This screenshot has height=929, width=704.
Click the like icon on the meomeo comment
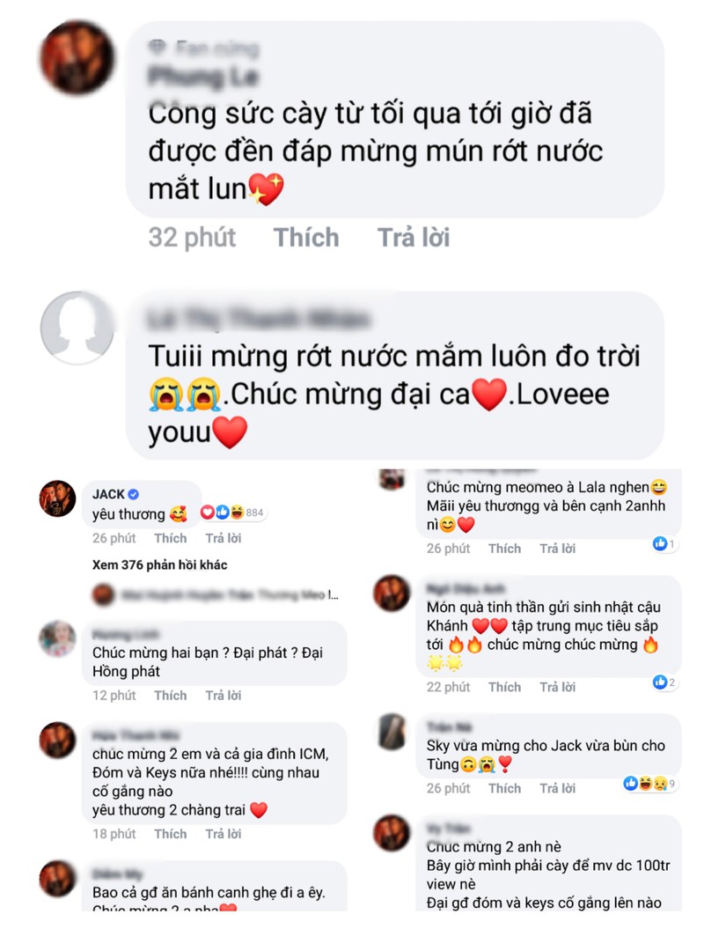click(x=659, y=543)
